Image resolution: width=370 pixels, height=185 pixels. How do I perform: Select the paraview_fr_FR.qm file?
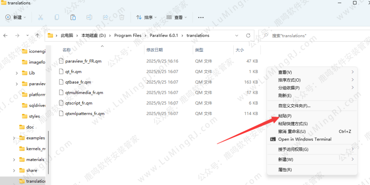click(83, 61)
